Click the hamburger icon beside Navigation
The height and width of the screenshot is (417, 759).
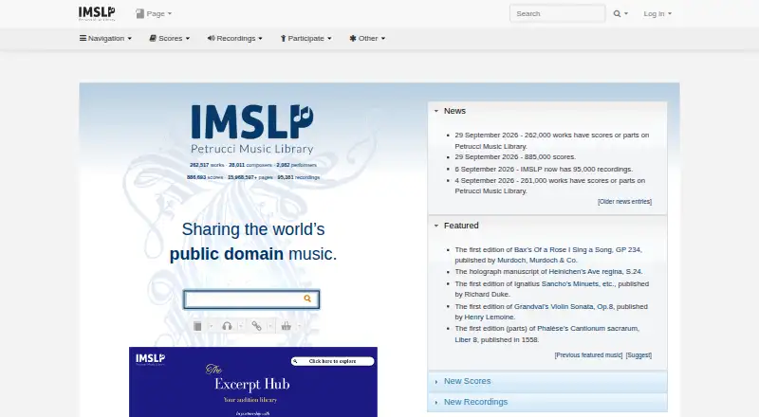click(x=83, y=38)
